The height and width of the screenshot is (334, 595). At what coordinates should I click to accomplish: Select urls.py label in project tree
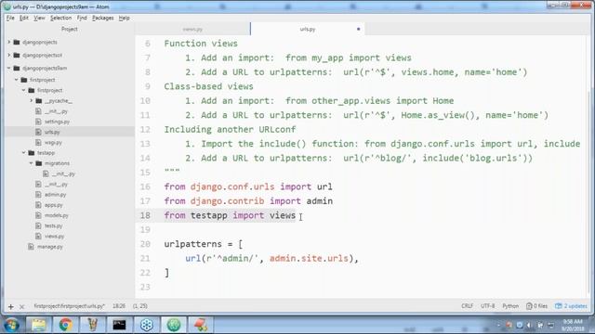point(52,132)
